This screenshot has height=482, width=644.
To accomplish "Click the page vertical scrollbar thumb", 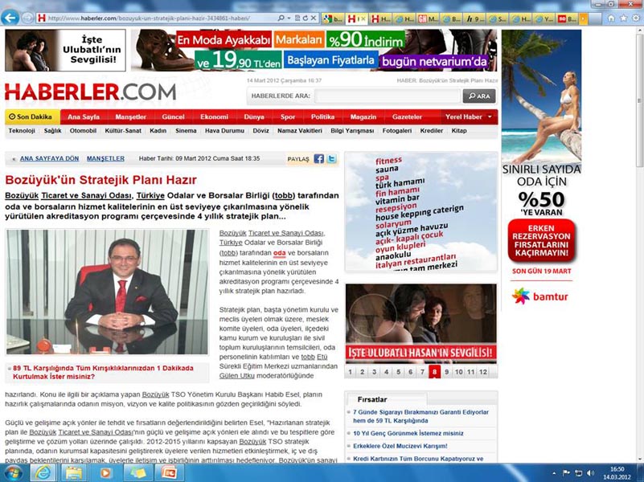I will click(639, 100).
